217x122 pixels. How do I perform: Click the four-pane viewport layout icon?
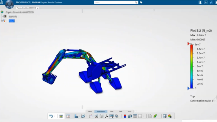click(x=140, y=116)
